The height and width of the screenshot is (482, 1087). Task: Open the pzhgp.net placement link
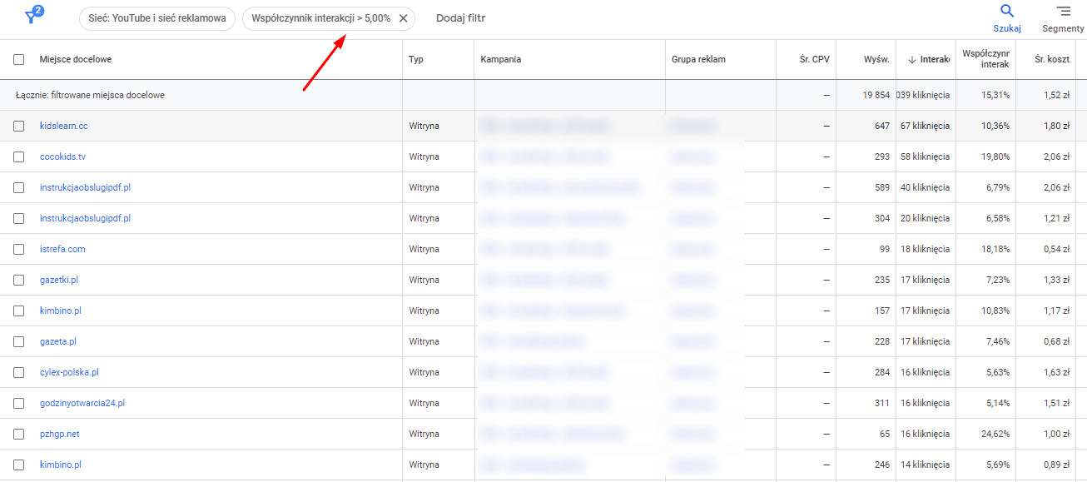pyautogui.click(x=60, y=434)
